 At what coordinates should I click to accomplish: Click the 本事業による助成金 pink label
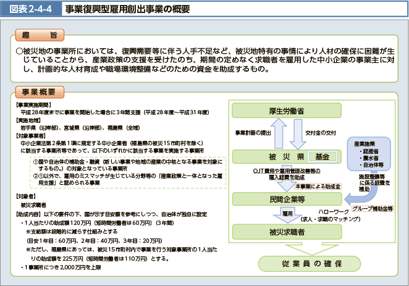[317, 185]
